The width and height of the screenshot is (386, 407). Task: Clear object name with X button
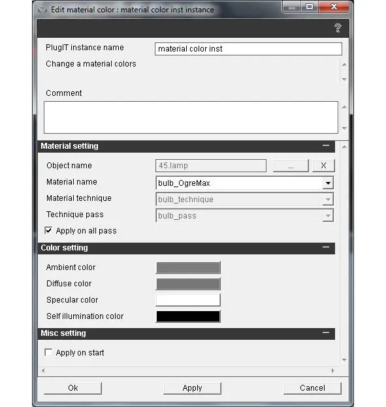click(x=323, y=166)
